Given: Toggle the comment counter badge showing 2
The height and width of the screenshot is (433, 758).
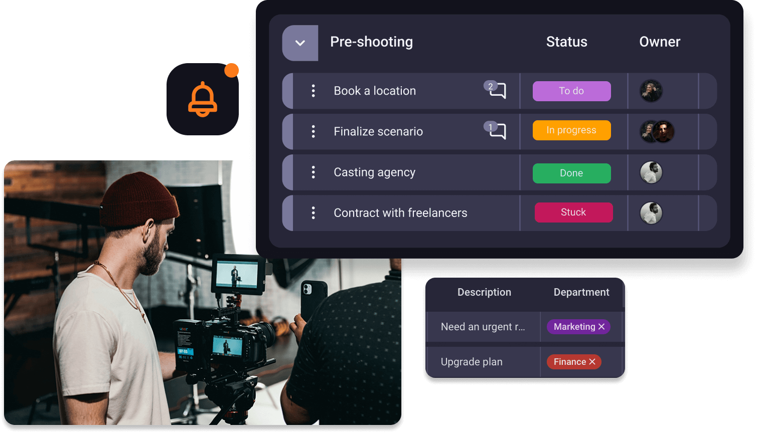Looking at the screenshot, I should (x=490, y=85).
